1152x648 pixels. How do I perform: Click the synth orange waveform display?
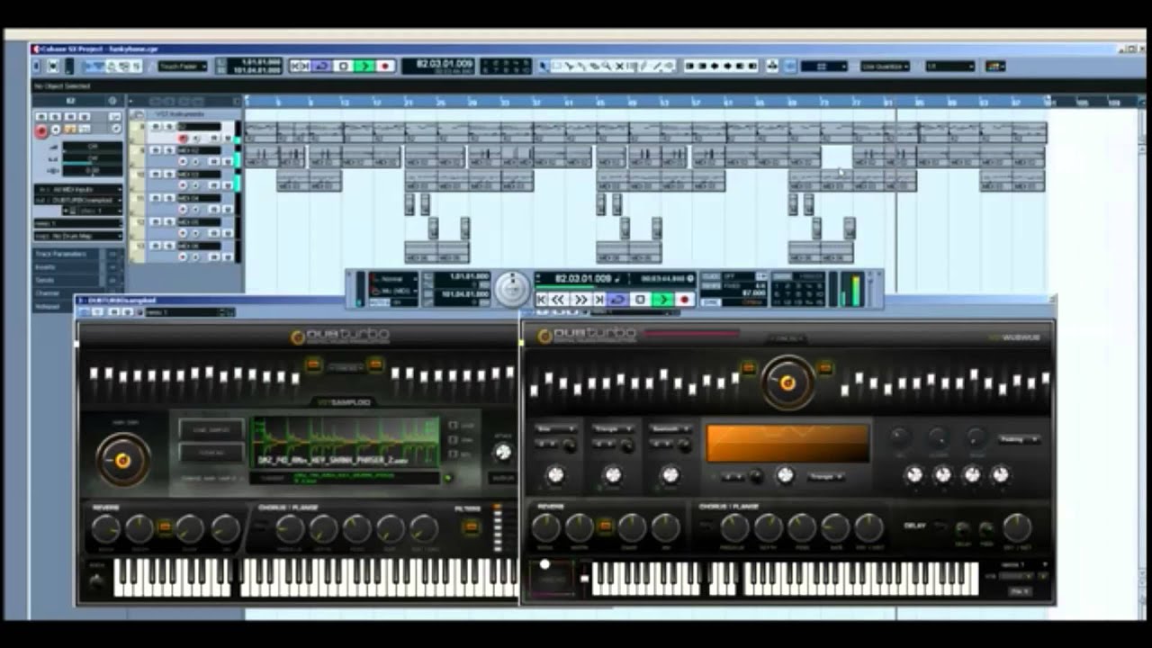787,444
